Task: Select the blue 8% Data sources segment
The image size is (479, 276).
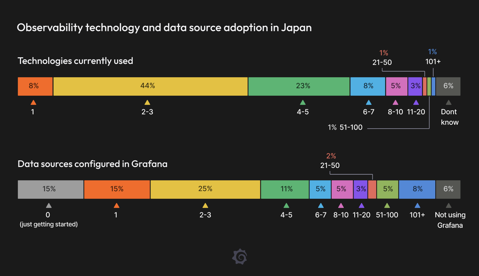Action: (417, 189)
